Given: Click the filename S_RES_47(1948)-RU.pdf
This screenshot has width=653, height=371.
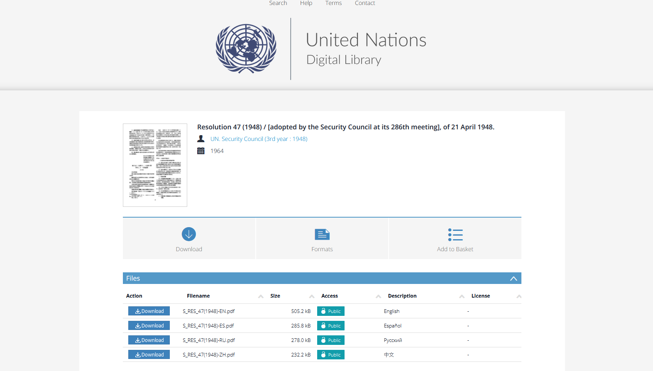Looking at the screenshot, I should point(209,340).
